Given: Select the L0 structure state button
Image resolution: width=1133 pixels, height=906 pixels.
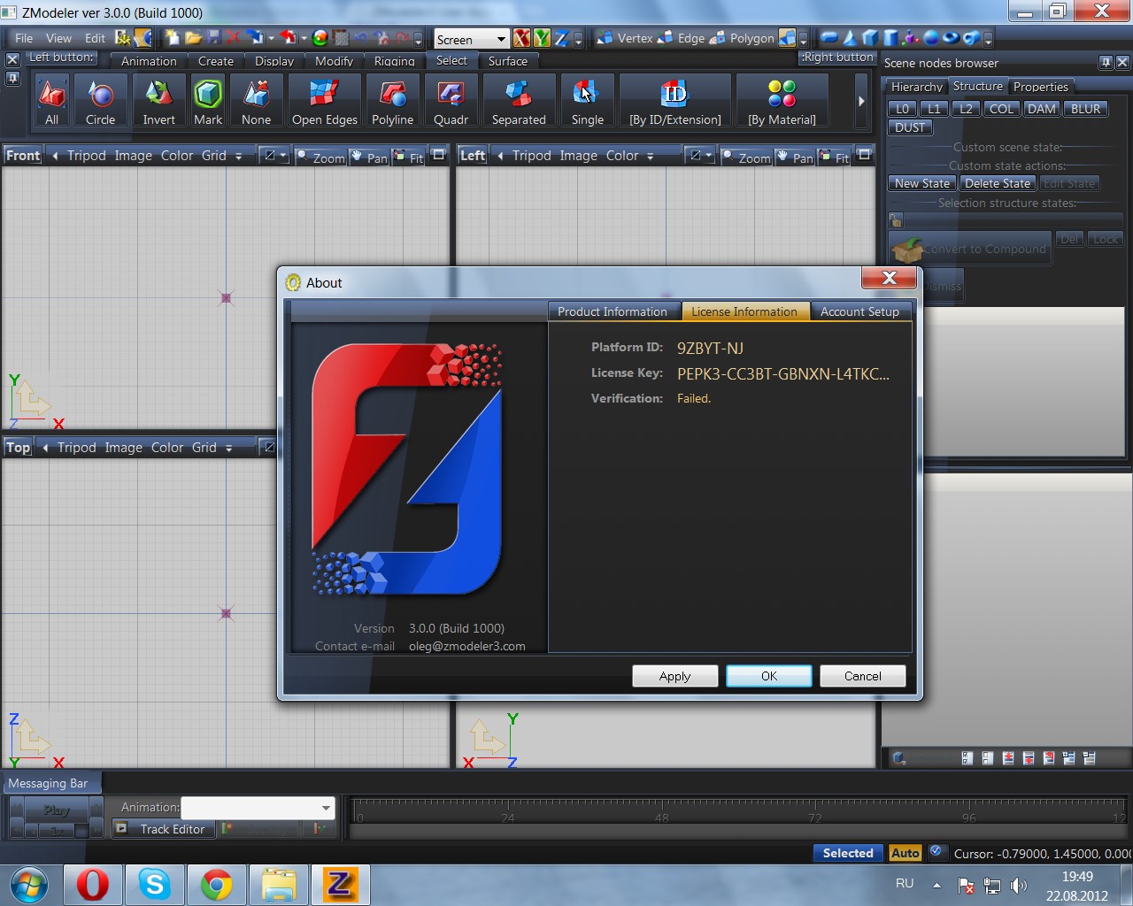Looking at the screenshot, I should click(x=902, y=109).
